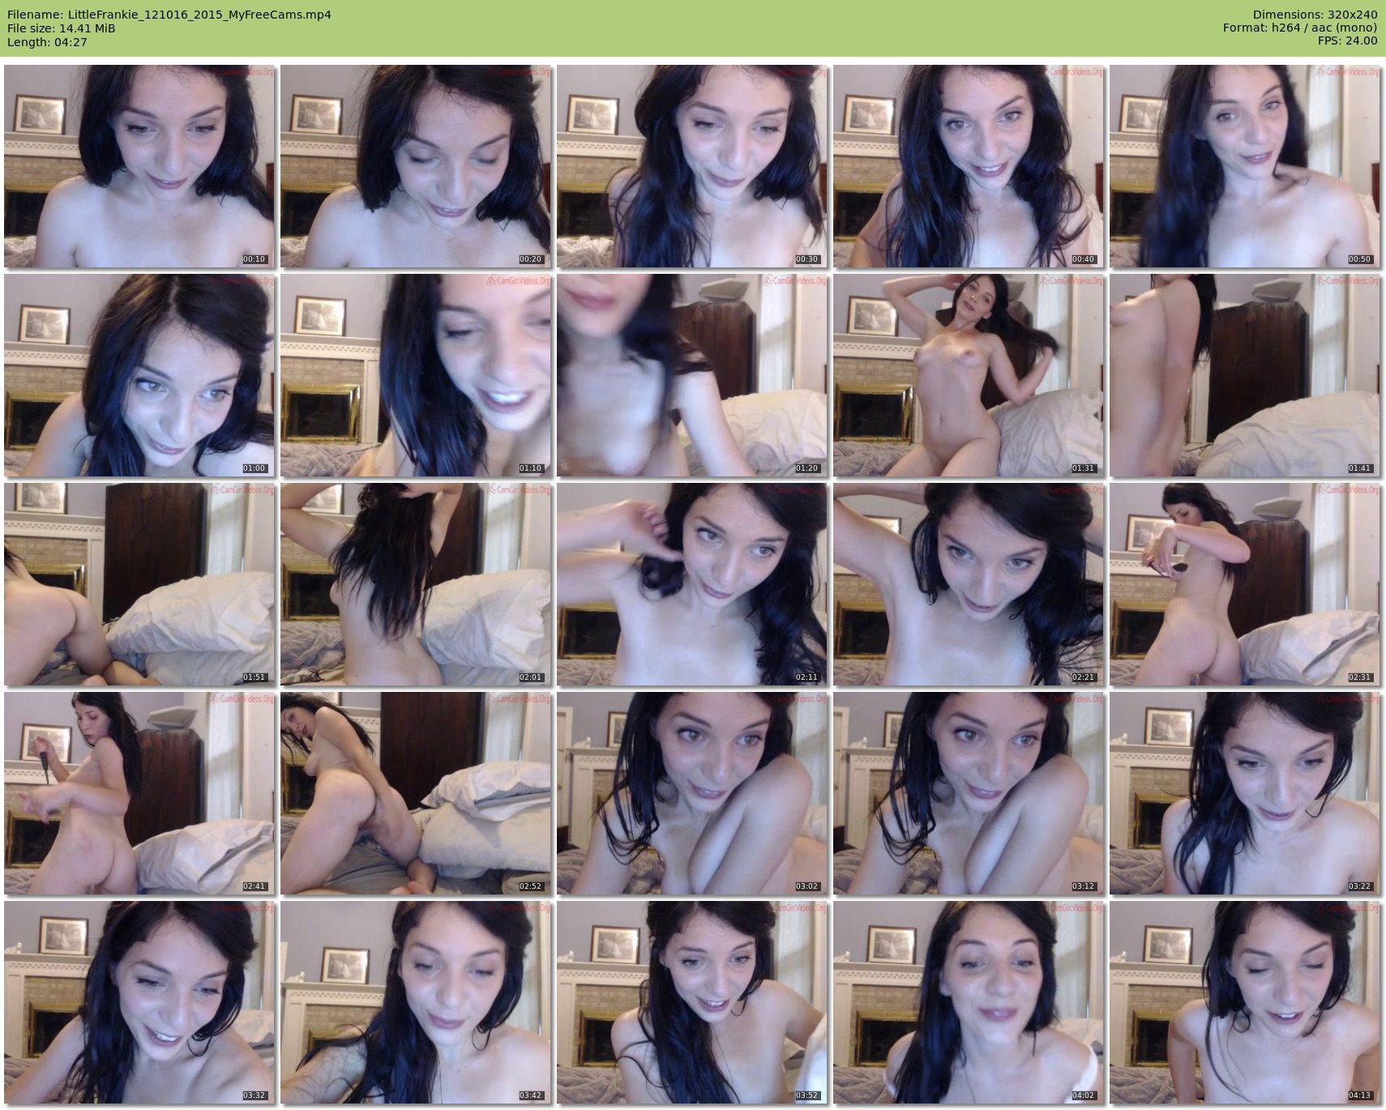Click the Filename text in the header
This screenshot has width=1386, height=1110.
tap(169, 15)
